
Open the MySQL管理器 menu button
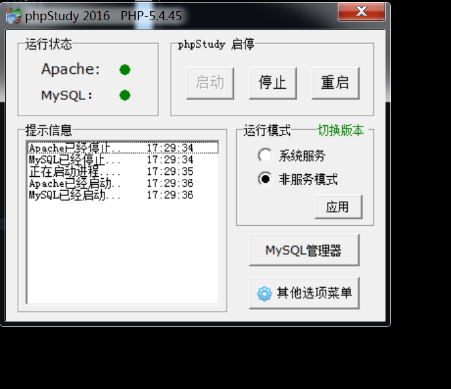304,250
